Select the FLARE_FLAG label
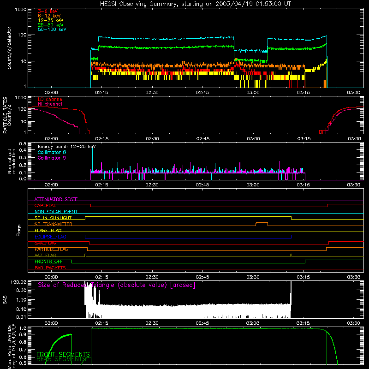This screenshot has width=369, height=369. point(48,230)
